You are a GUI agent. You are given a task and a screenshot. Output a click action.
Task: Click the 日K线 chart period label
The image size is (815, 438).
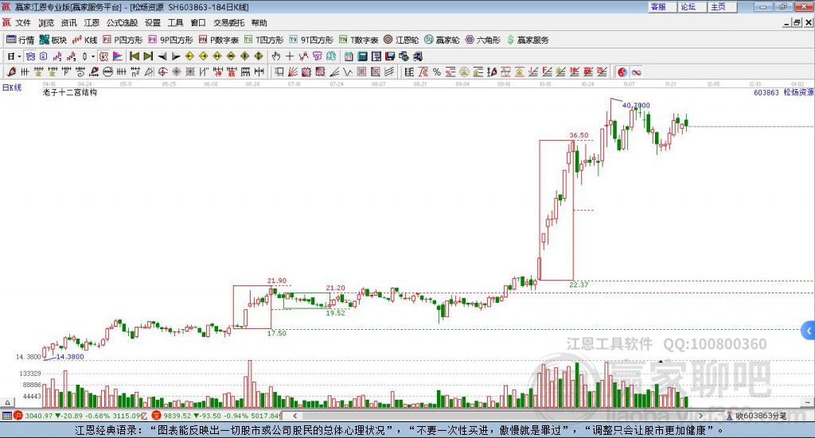[x=12, y=87]
